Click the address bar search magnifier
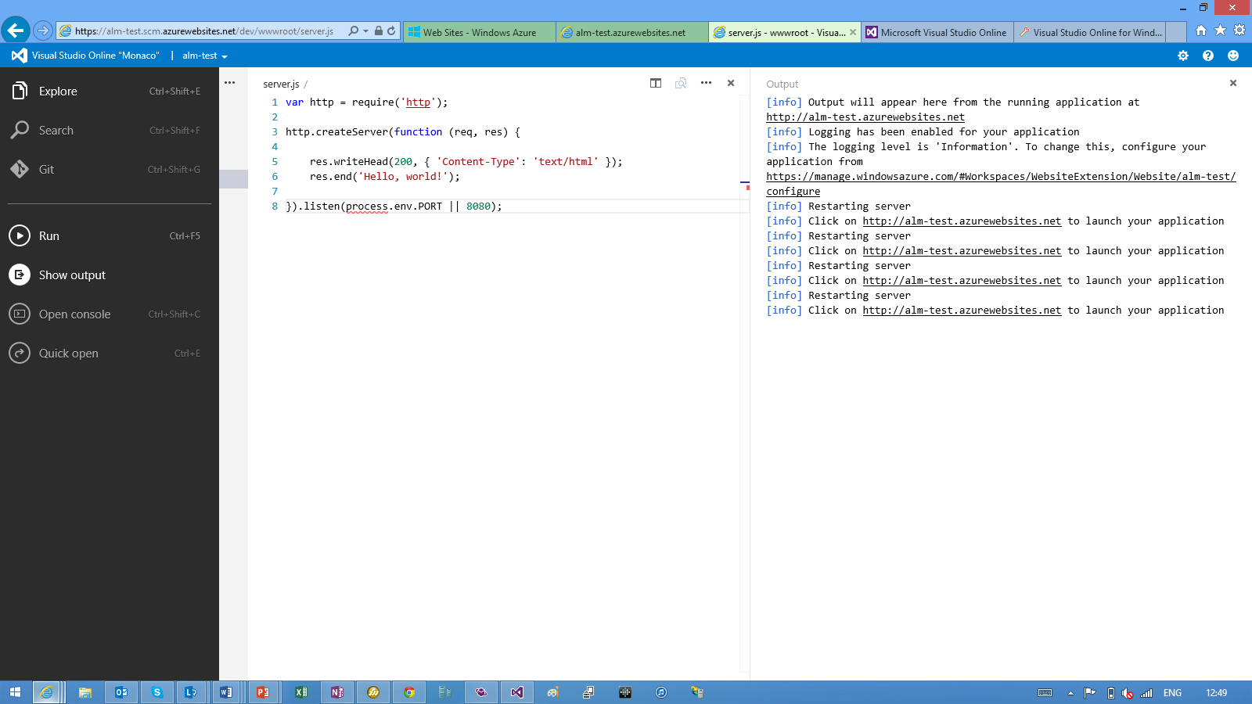 click(x=354, y=31)
